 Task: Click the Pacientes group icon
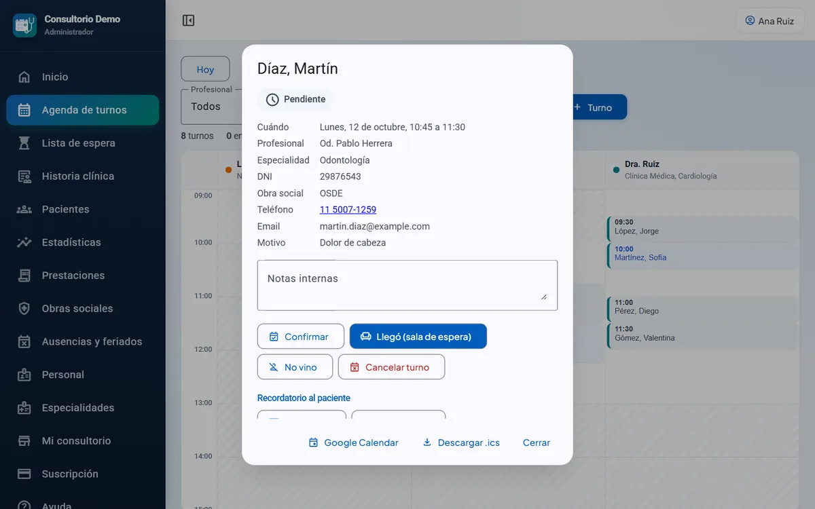[24, 209]
